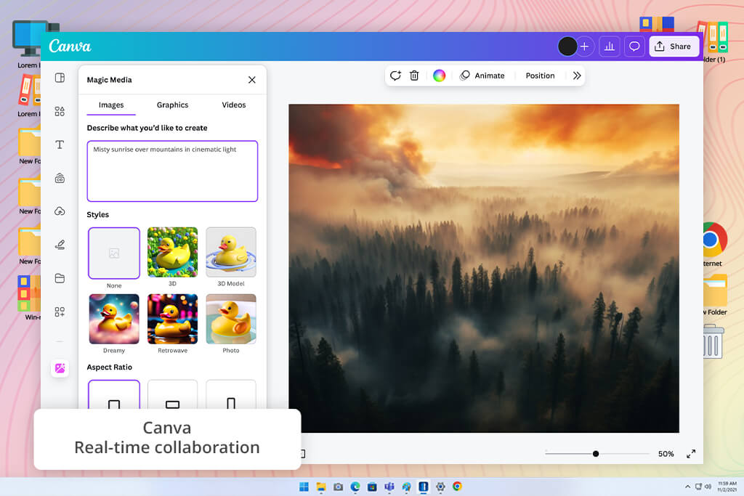Open the Elements sidebar icon
The width and height of the screenshot is (744, 496).
tap(60, 111)
